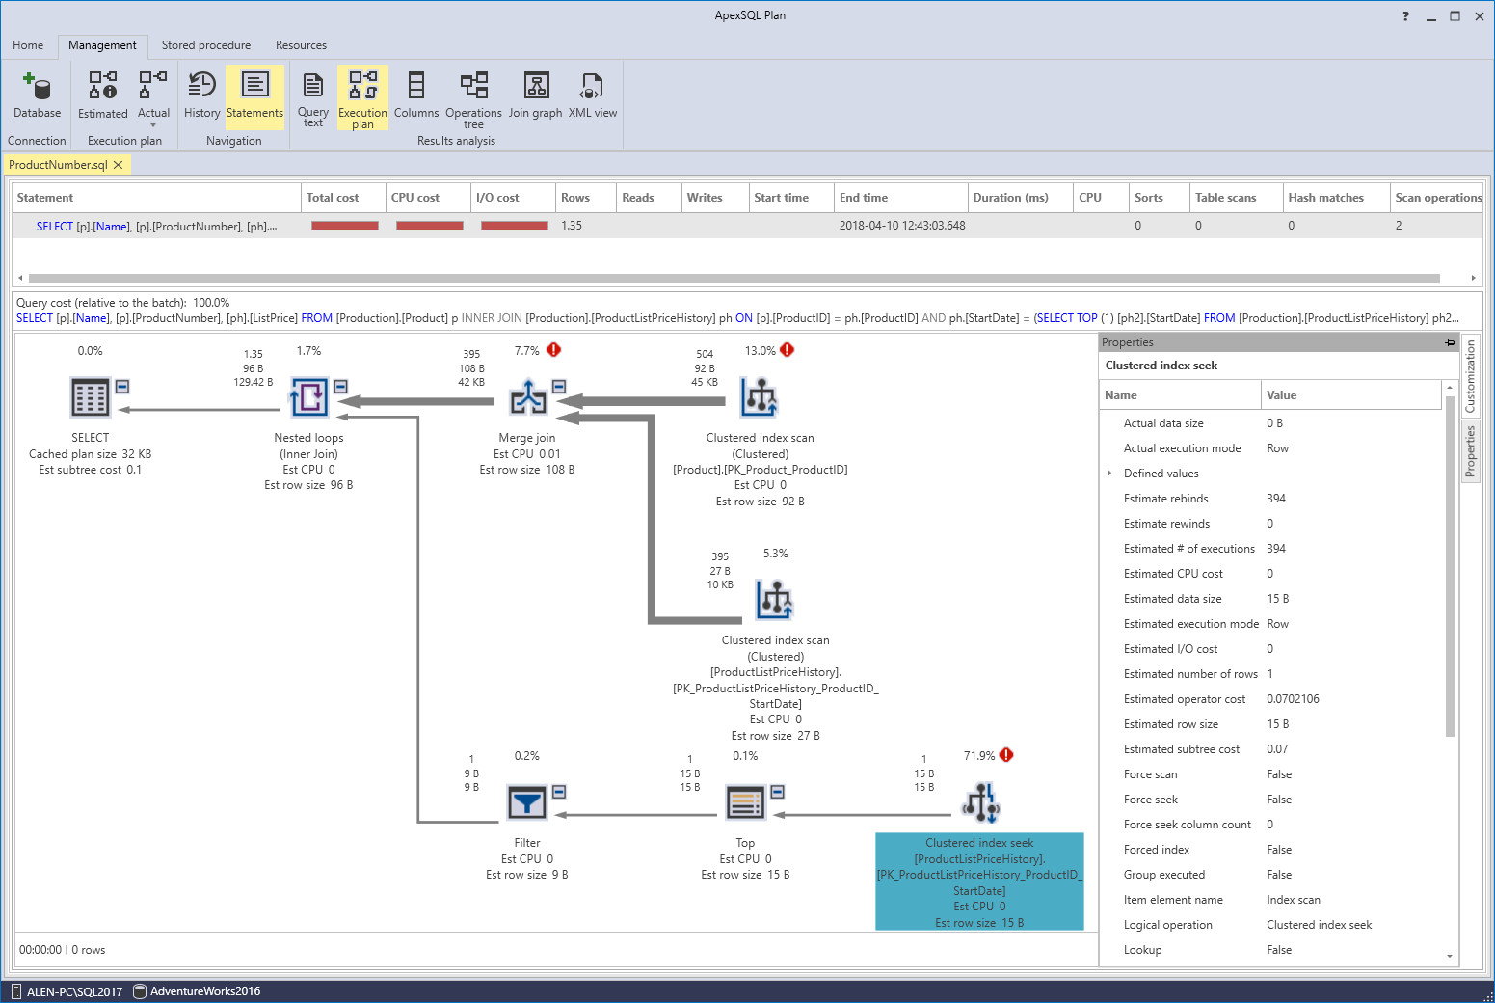Image resolution: width=1495 pixels, height=1003 pixels.
Task: Collapse the Merge join node
Action: tap(559, 387)
